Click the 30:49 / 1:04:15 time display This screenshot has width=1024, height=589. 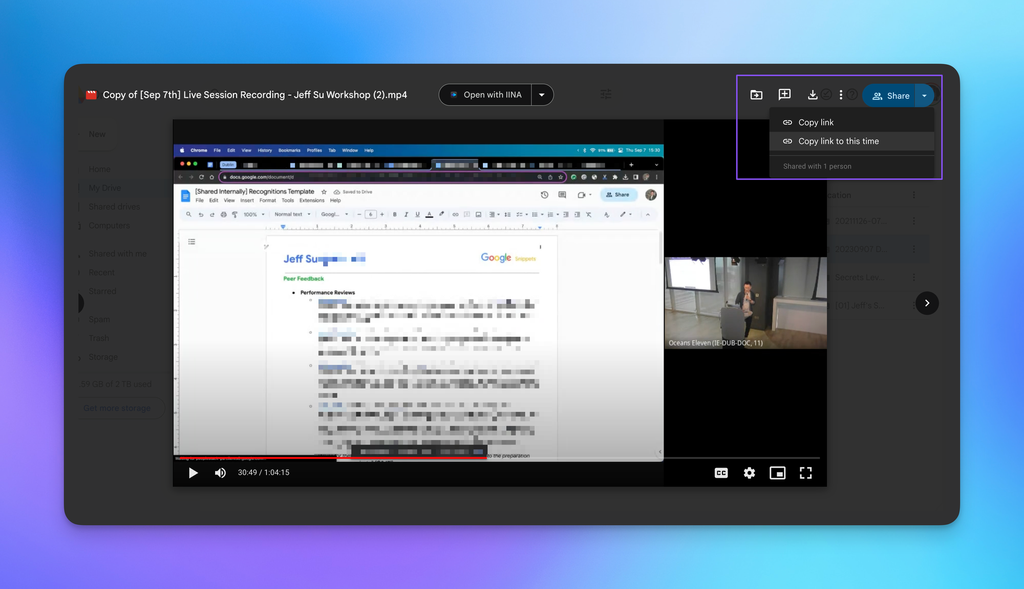[x=264, y=472]
